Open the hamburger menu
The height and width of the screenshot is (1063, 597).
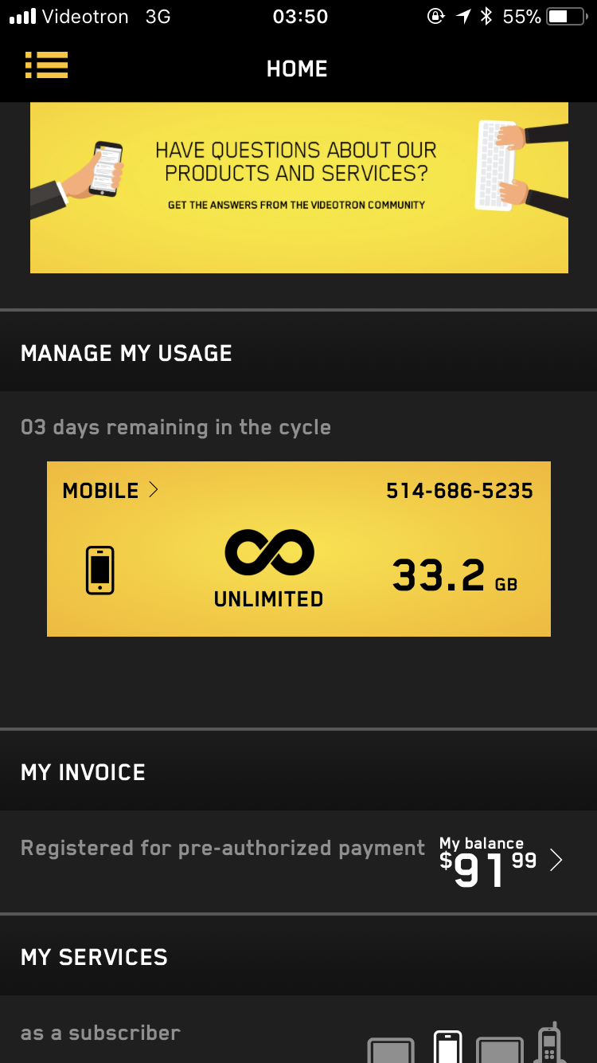pyautogui.click(x=46, y=65)
